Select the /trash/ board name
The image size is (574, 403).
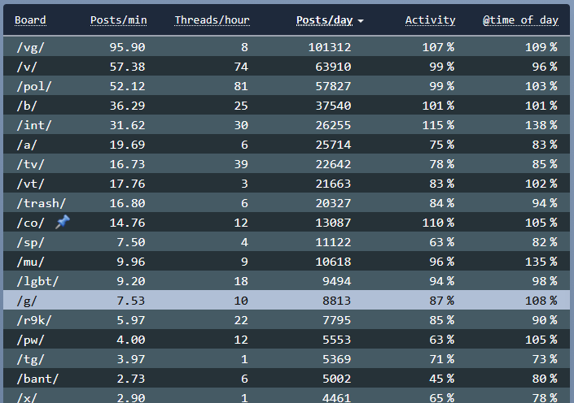[x=41, y=203]
